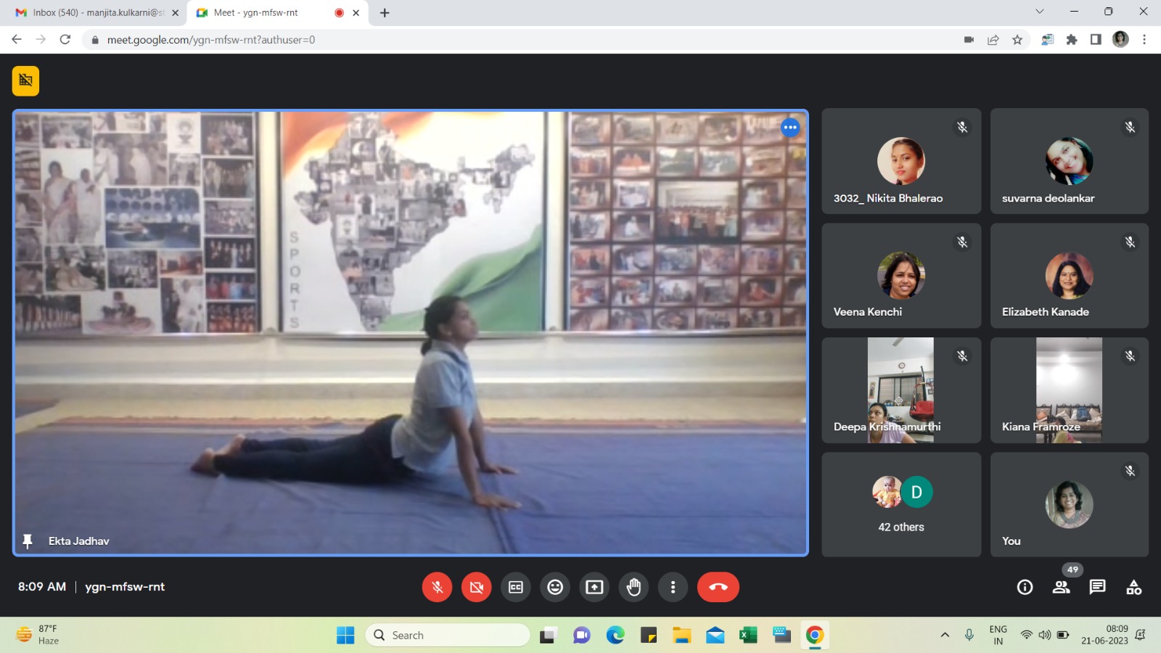Click muted mic icon on Kiana Framroze tile
The image size is (1161, 653).
[1130, 356]
